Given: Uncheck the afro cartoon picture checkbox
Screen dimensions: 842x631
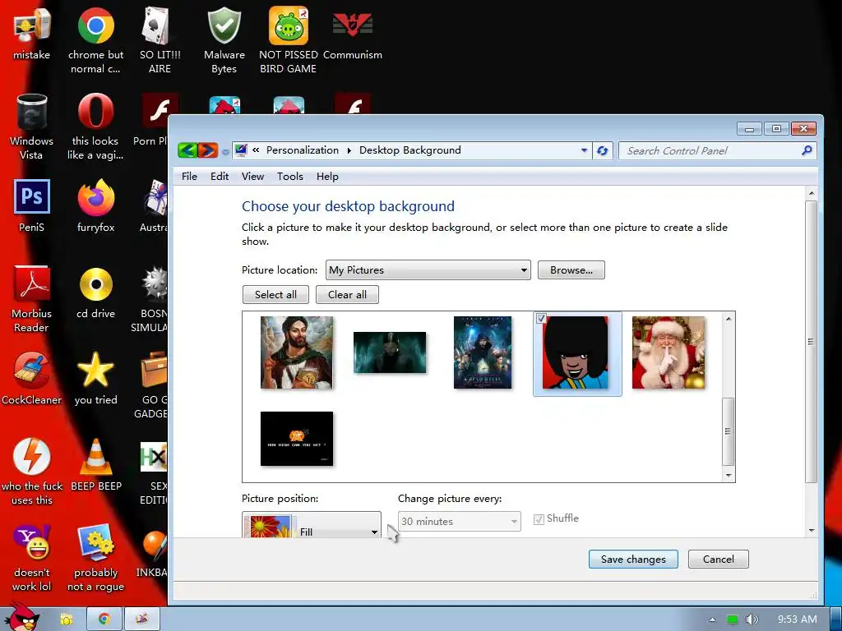Looking at the screenshot, I should click(541, 318).
